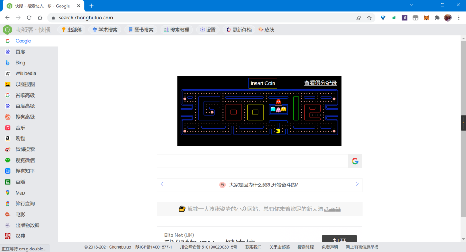
Task: Click the 汉典 red icon
Action: (8, 236)
